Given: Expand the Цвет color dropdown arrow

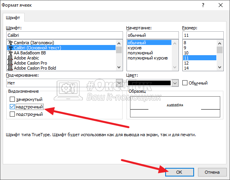Looking at the screenshot, I should [175, 83].
